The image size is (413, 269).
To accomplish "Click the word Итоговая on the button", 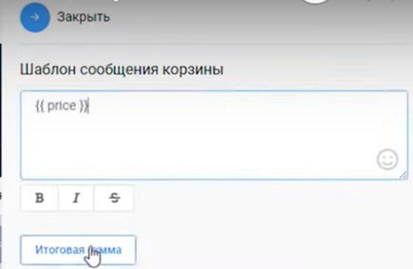I will tap(60, 249).
